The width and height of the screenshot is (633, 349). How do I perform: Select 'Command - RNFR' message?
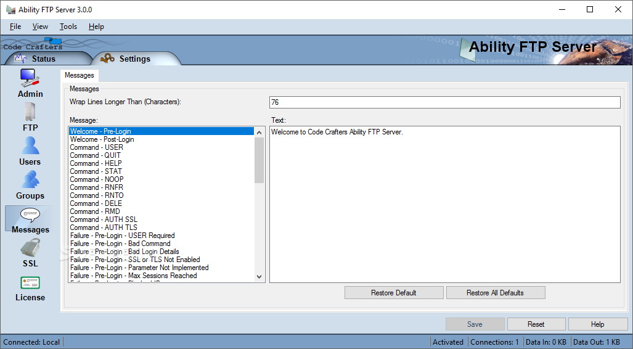click(x=161, y=187)
